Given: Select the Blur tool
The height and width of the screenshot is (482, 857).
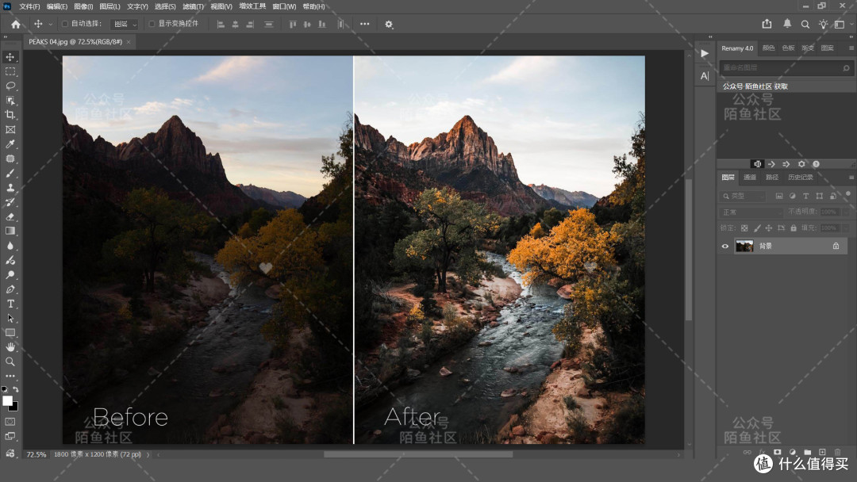Looking at the screenshot, I should click(x=10, y=246).
